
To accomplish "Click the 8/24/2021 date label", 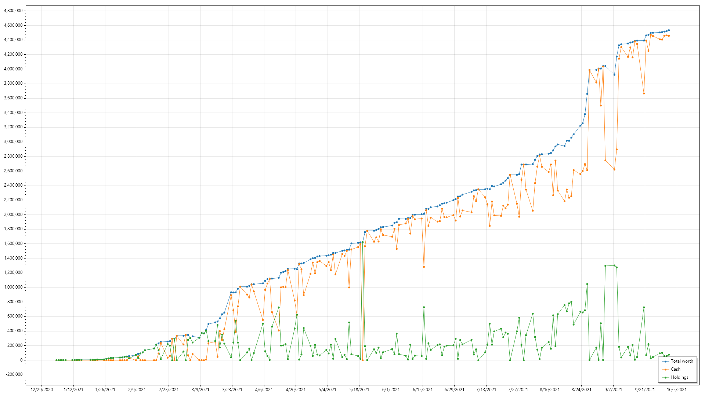I will [x=582, y=390].
